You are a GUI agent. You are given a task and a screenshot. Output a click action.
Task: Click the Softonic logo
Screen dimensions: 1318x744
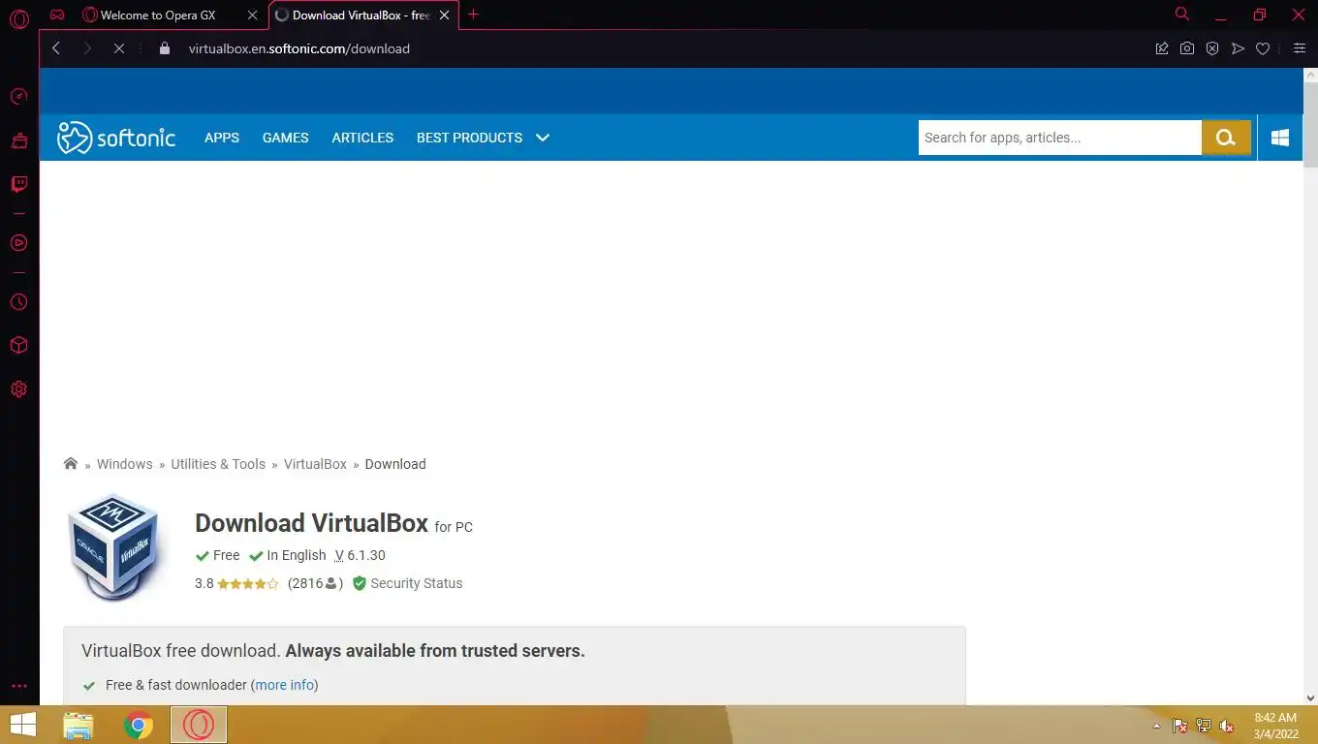click(116, 138)
